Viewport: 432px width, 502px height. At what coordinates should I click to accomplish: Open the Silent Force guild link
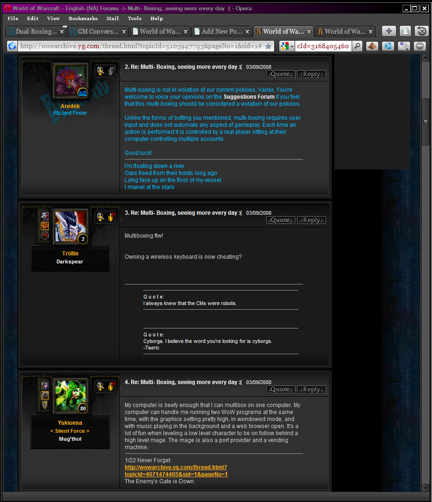70,431
